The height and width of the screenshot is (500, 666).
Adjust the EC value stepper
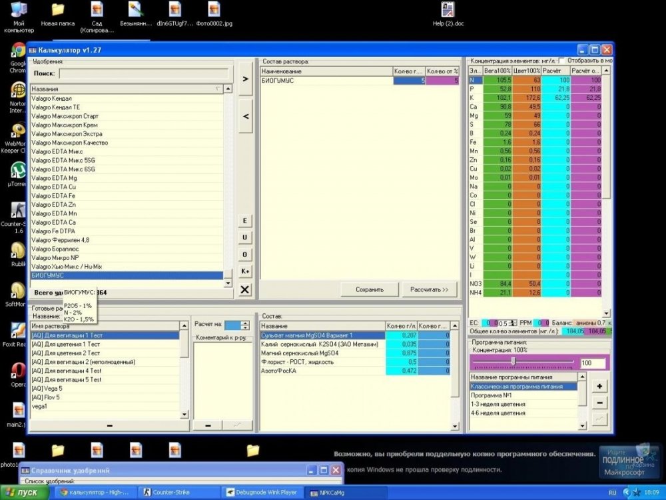[513, 323]
